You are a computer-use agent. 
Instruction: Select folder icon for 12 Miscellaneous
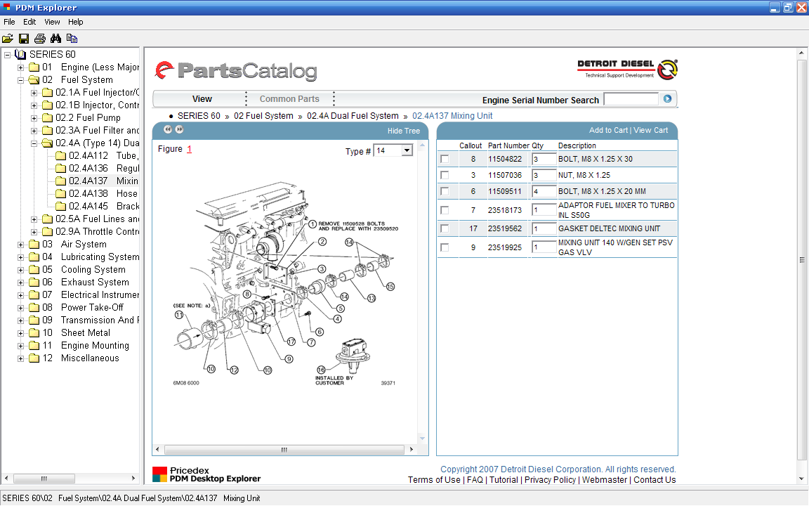pyautogui.click(x=34, y=358)
